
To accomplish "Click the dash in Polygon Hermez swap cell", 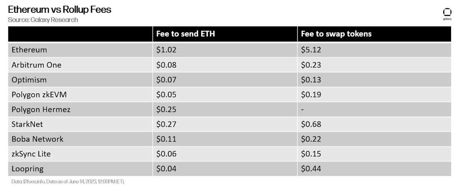I will coord(303,110).
